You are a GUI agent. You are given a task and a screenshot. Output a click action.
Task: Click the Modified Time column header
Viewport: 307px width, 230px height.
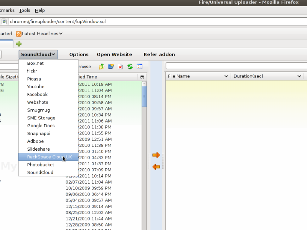[x=108, y=77]
